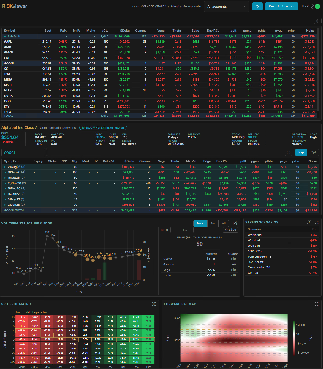Viewport: 323px width, 369px height.
Task: Sort portfolio table by Symbol column
Action: click(9, 31)
